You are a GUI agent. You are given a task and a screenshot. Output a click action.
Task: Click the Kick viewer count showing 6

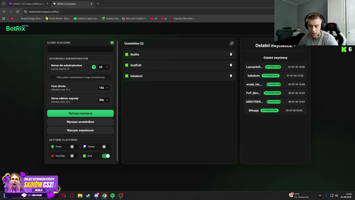coord(347,49)
